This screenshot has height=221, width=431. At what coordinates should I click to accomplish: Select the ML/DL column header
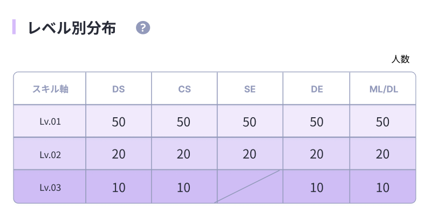point(383,89)
